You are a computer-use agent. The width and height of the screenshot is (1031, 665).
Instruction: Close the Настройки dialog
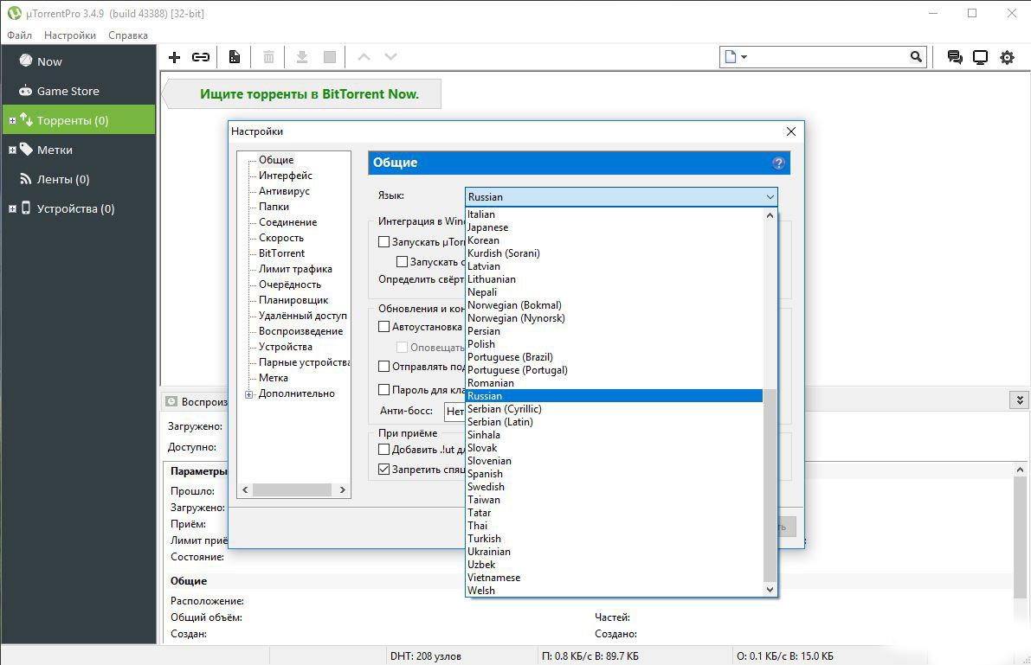791,131
